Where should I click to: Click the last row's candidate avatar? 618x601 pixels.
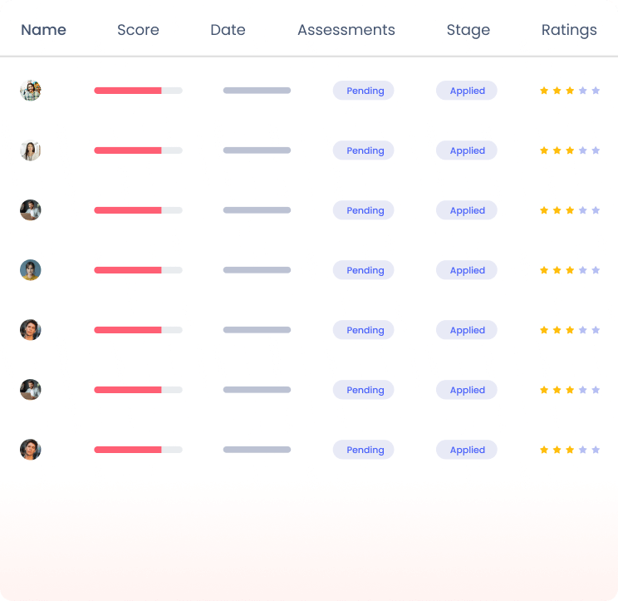[31, 450]
